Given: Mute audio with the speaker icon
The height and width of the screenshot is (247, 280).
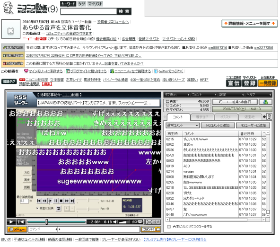Looking at the screenshot, I should click(115, 222).
